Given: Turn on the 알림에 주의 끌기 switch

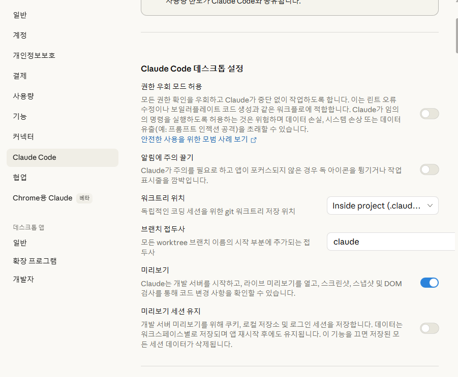Looking at the screenshot, I should [429, 169].
